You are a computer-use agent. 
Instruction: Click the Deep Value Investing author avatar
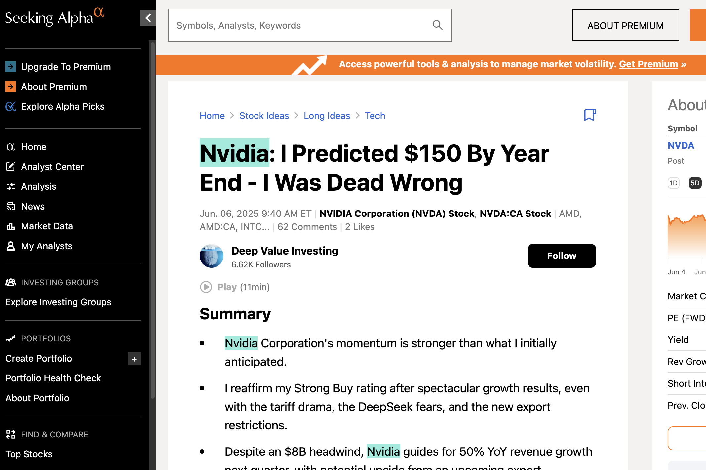point(212,256)
